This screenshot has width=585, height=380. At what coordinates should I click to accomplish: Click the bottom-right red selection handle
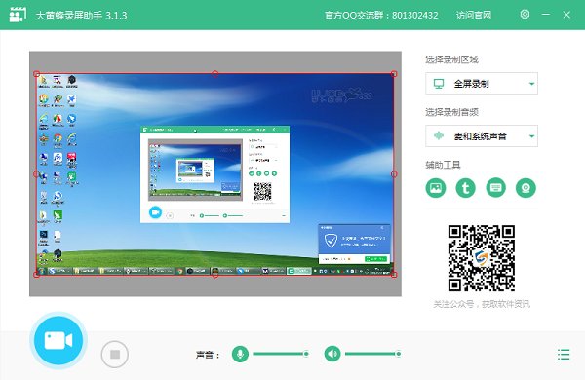coord(394,275)
